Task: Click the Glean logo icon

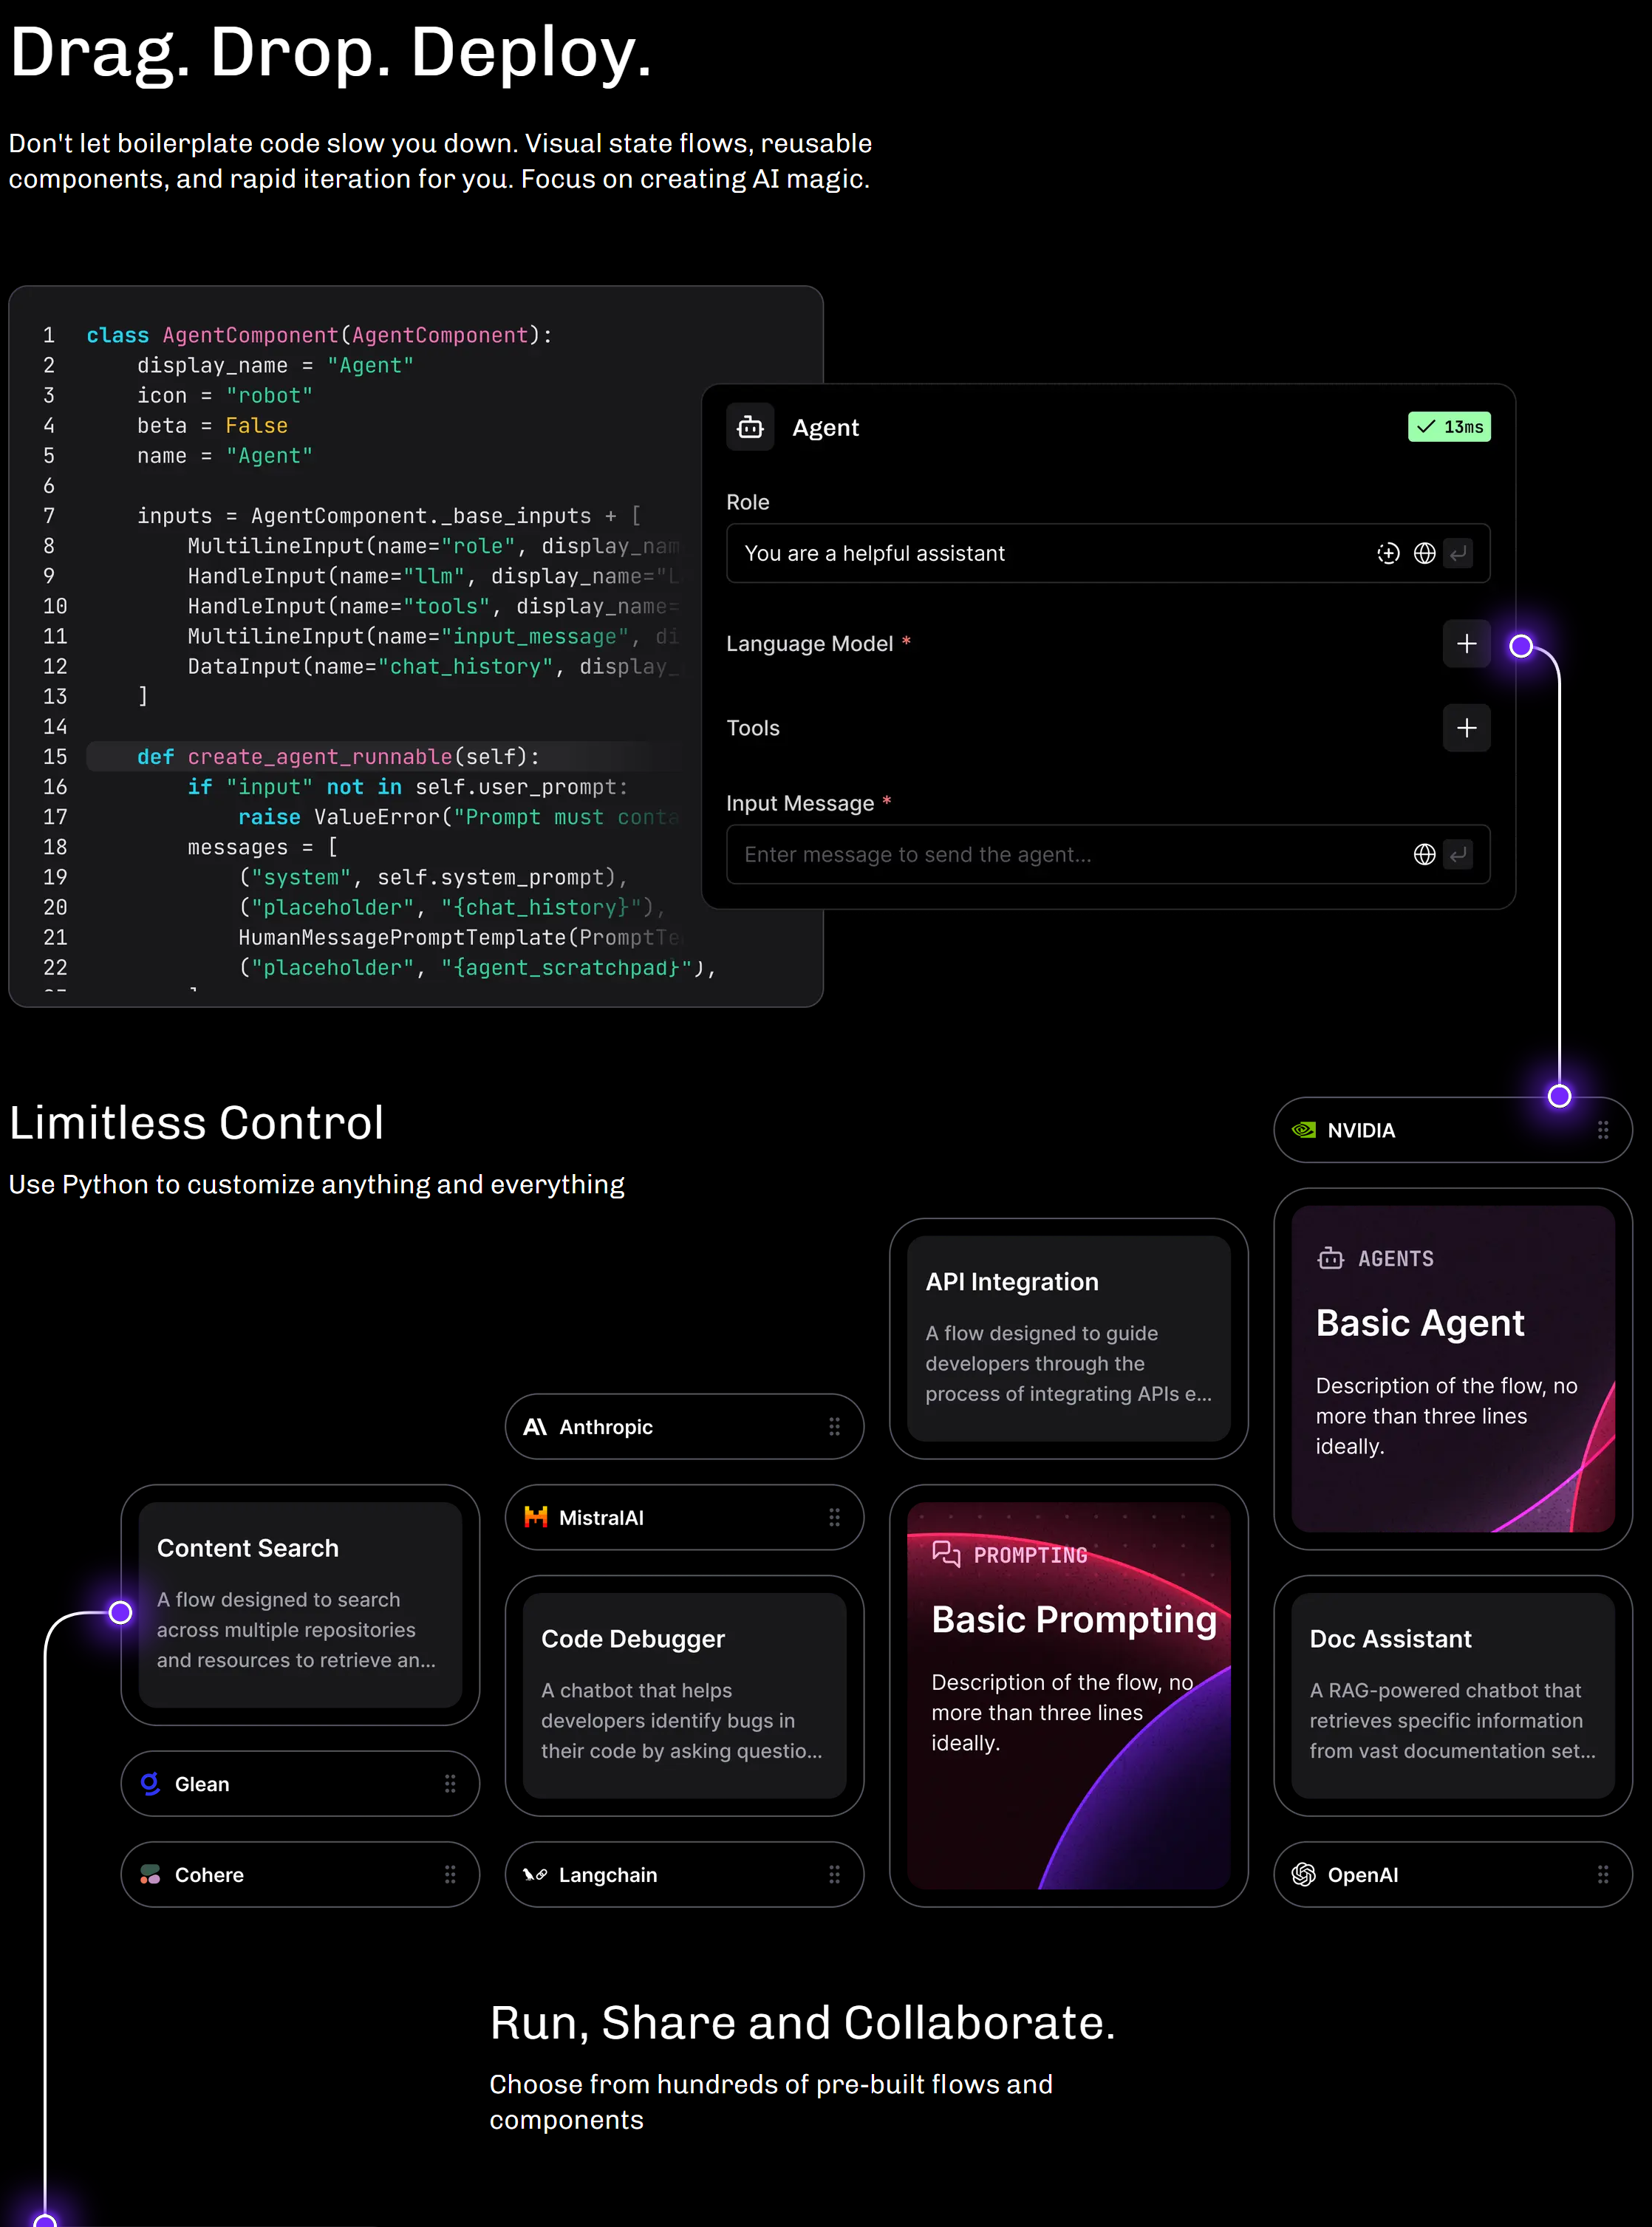Action: point(150,1784)
